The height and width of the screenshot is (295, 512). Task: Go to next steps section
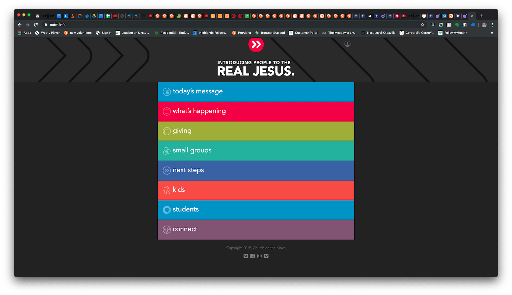[256, 170]
